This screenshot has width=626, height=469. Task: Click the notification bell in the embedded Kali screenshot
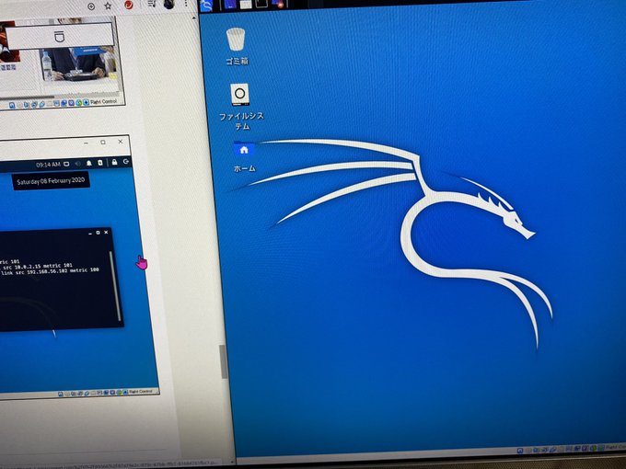pyautogui.click(x=89, y=163)
